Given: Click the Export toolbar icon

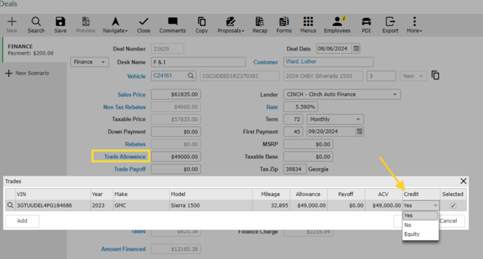Looking at the screenshot, I should point(390,25).
